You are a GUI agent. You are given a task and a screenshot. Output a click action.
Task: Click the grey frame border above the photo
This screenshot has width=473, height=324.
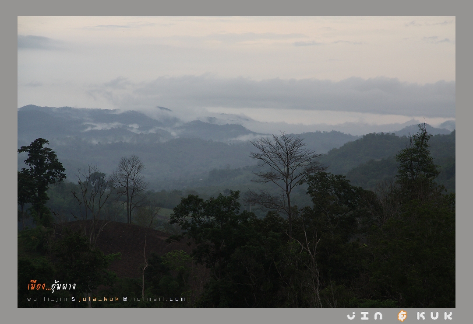[x=236, y=8]
